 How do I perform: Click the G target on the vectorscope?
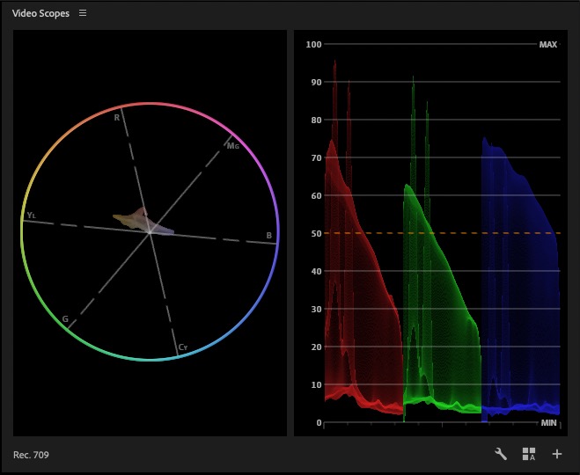click(65, 319)
